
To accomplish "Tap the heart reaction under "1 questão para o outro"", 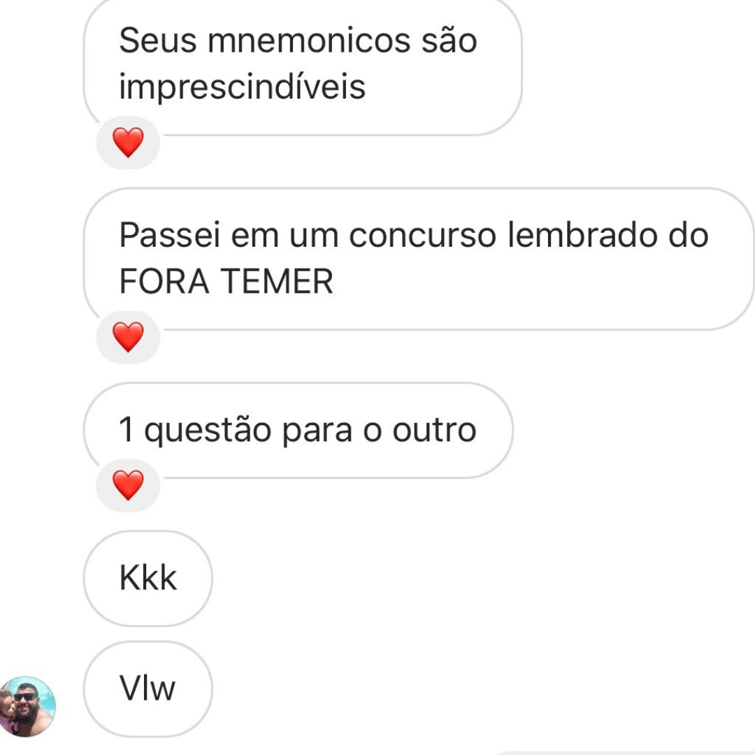I will [128, 485].
